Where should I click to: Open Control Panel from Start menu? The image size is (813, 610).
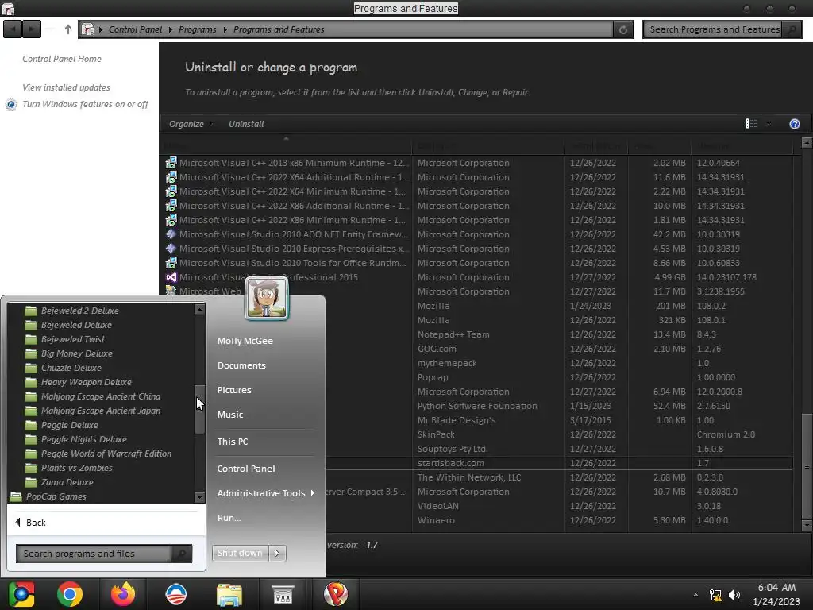246,469
